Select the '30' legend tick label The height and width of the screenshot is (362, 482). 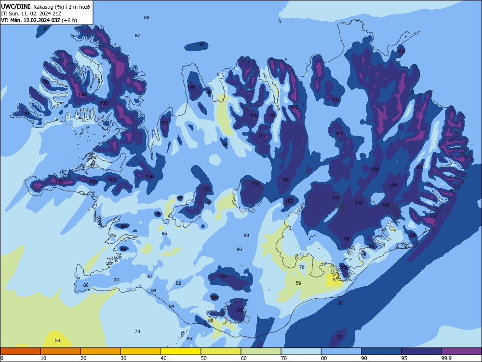tap(123, 358)
